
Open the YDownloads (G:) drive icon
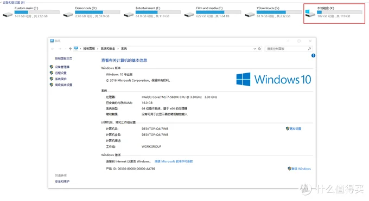[250, 15]
